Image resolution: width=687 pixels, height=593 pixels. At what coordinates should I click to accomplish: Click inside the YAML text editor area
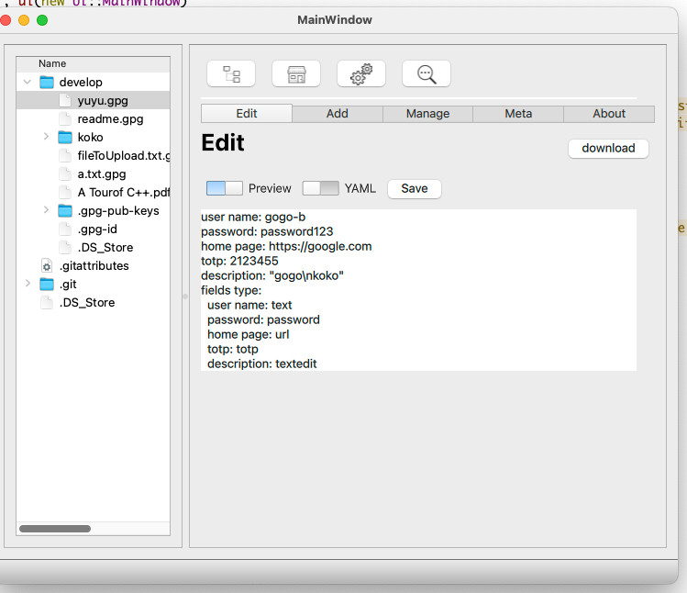tap(418, 290)
